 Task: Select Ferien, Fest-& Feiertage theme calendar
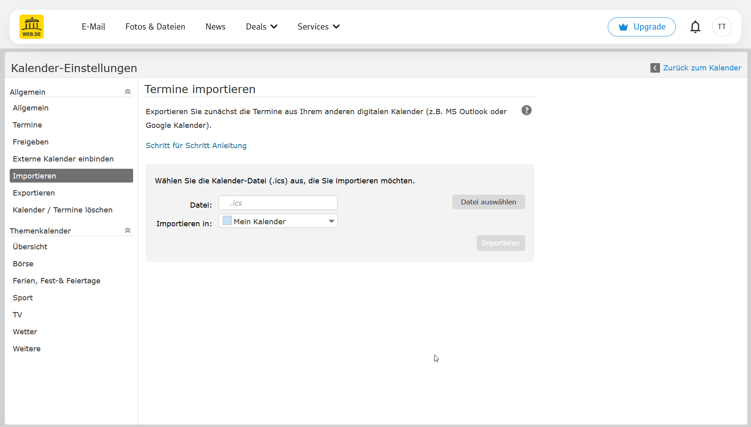click(57, 281)
